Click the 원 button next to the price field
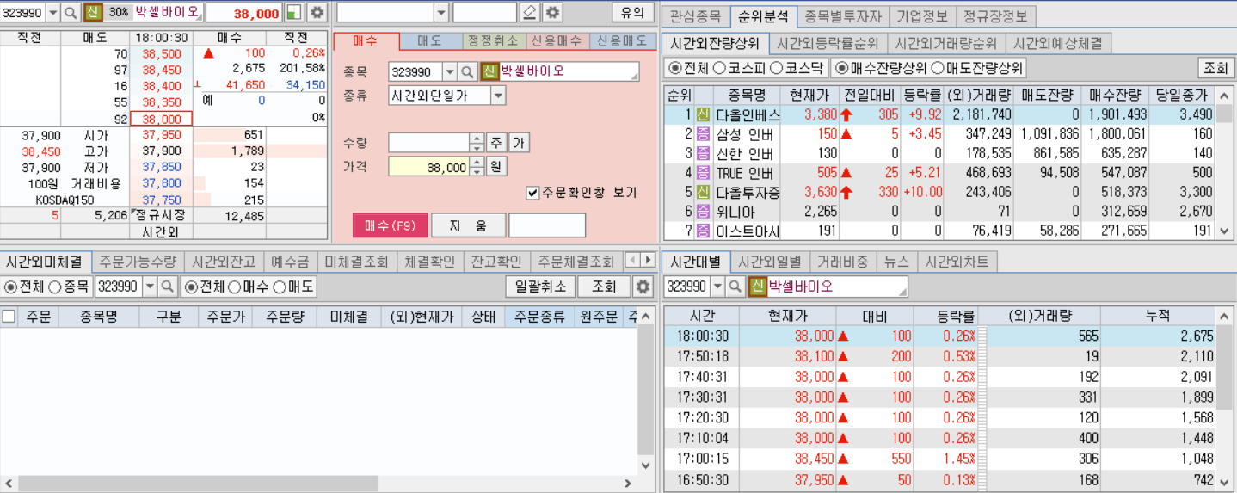 tap(496, 167)
